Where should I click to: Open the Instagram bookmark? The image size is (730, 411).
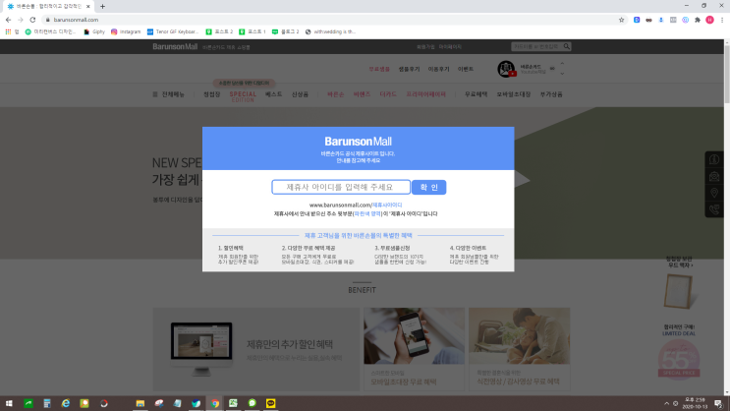[126, 31]
